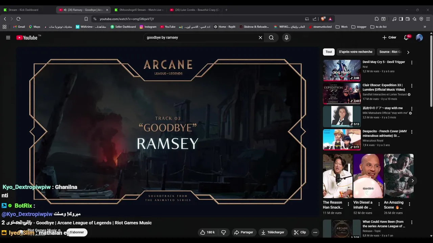
Task: Toggle the browser sidebar panel icon
Action: click(x=401, y=19)
